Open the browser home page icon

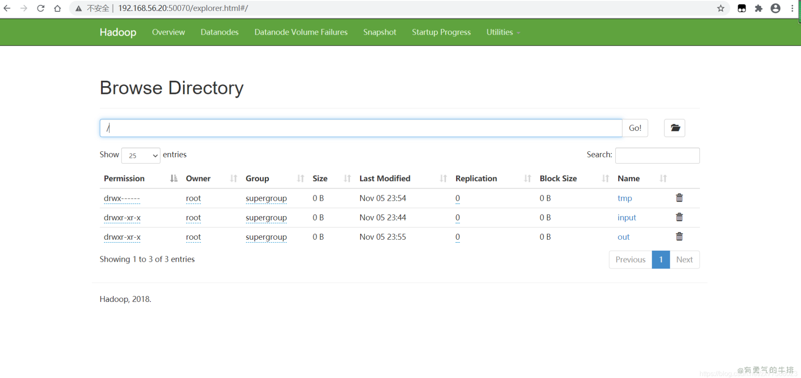tap(58, 8)
